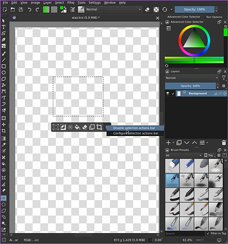Open the blending mode Normal dropdown in toolbar
This screenshot has height=244, width=228.
coord(113,9)
